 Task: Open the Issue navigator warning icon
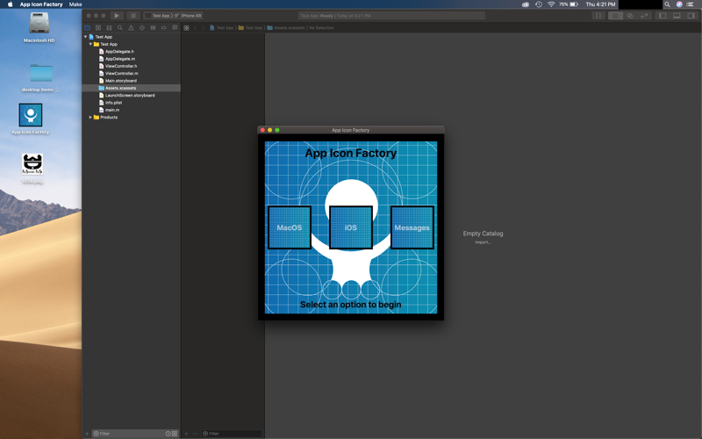click(x=131, y=28)
